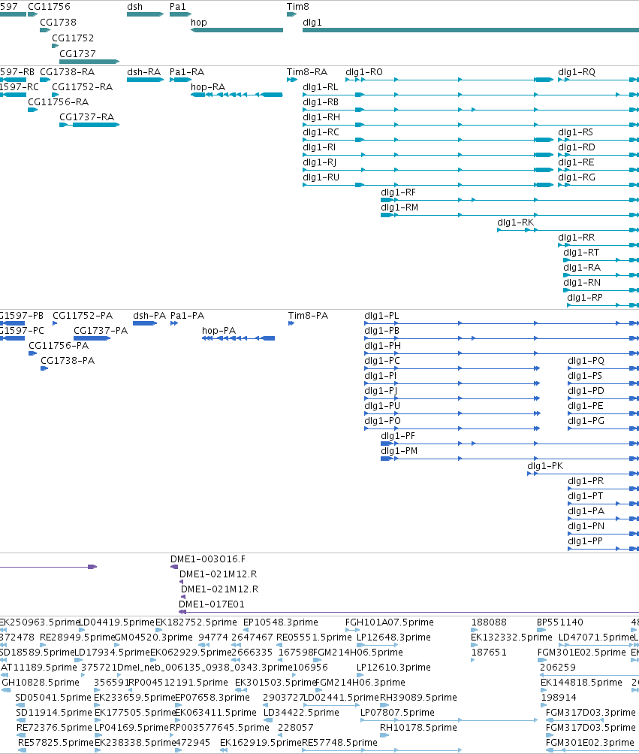Click the CG11752 gene label

(x=73, y=38)
